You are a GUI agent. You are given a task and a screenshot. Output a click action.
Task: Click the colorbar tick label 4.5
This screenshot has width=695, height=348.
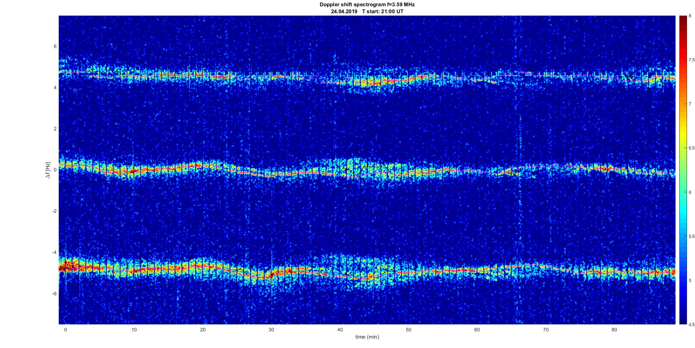click(x=692, y=325)
